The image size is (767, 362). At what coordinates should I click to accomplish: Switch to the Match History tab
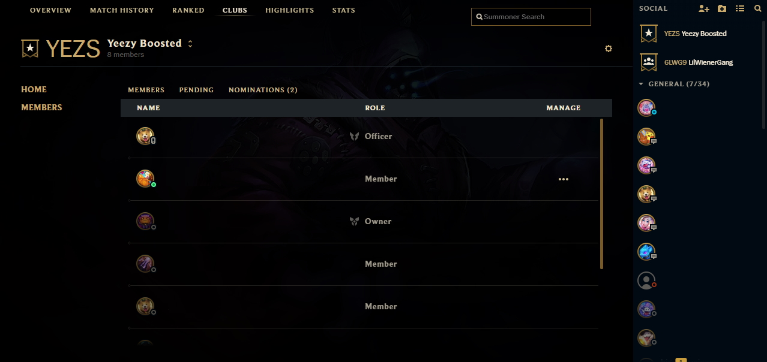122,10
